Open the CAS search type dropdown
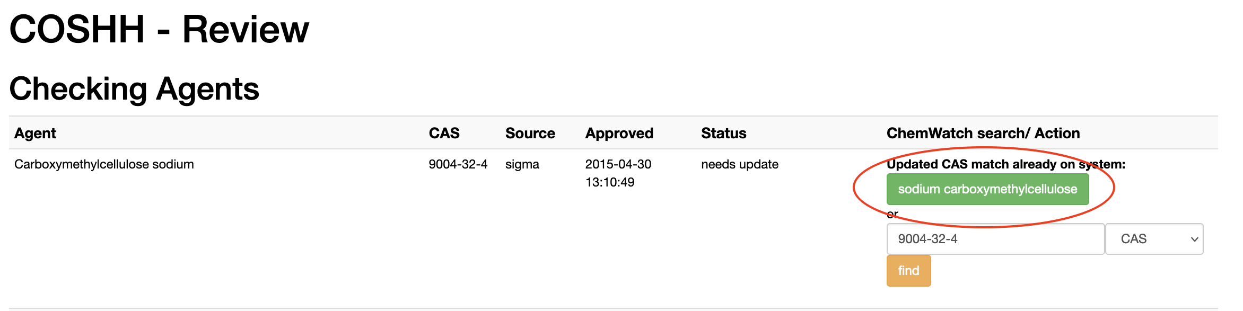The width and height of the screenshot is (1243, 311). pos(1154,239)
